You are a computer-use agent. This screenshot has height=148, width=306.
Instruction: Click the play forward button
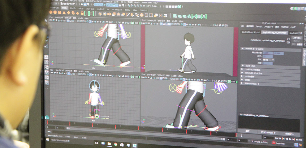tap(290, 138)
